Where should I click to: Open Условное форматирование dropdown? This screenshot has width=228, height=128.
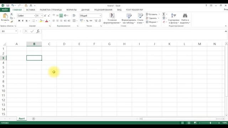point(112,18)
